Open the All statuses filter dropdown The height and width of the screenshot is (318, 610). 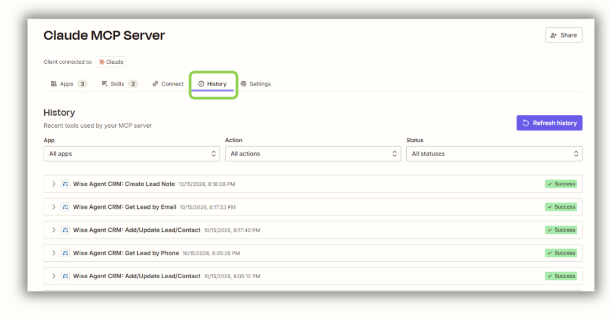pyautogui.click(x=494, y=154)
